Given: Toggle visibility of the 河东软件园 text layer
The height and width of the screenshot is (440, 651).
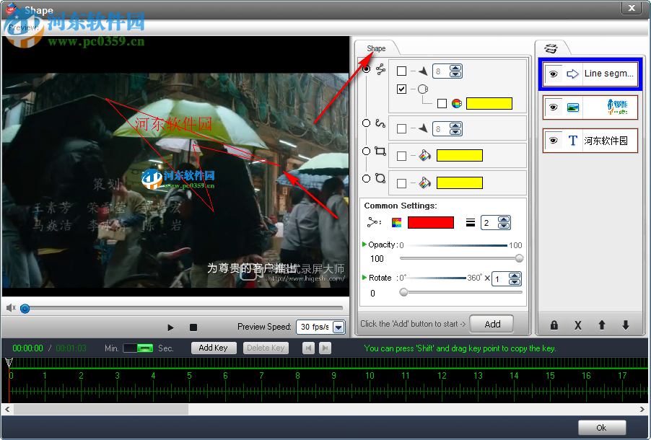Looking at the screenshot, I should click(553, 140).
